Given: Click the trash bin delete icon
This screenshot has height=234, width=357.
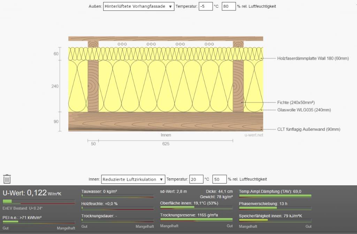Looking at the screenshot, I should tap(7, 179).
